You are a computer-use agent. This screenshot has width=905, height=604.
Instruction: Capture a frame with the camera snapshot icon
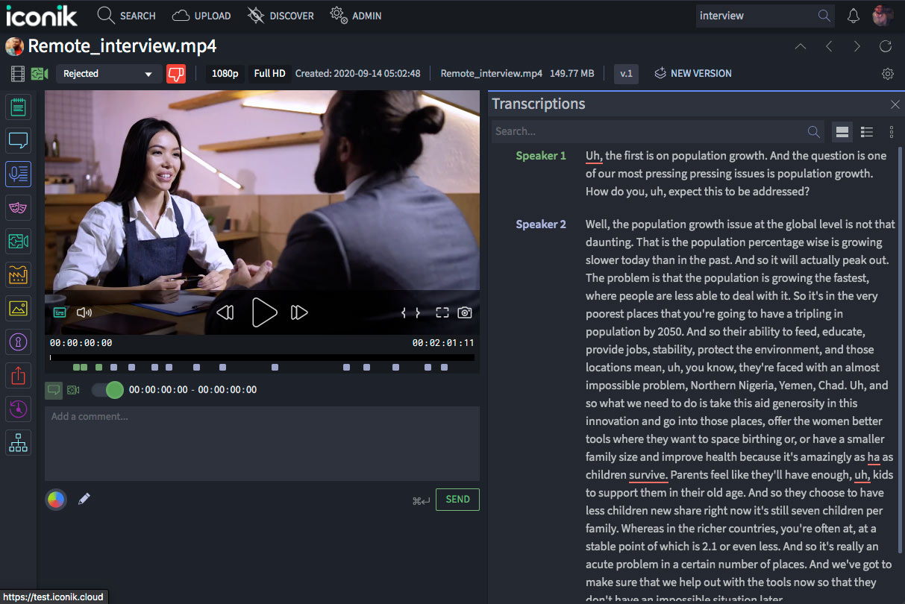tap(464, 312)
